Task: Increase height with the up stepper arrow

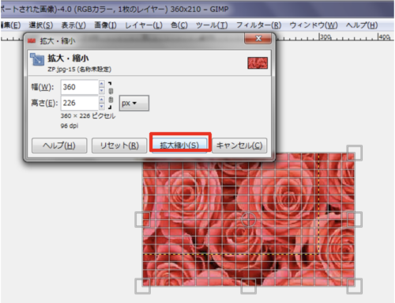Action: click(102, 100)
